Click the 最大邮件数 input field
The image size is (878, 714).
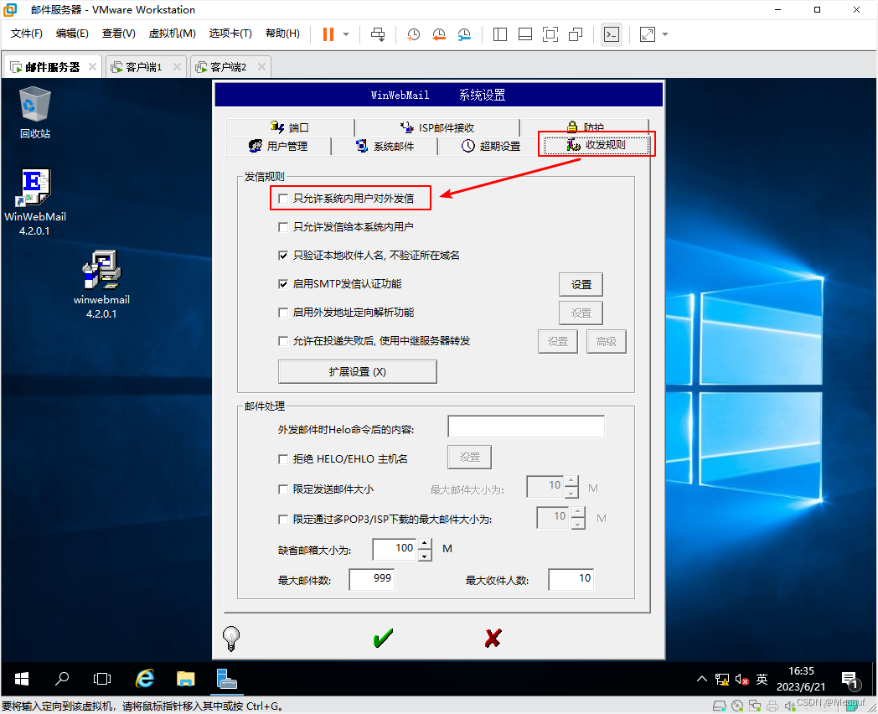(372, 579)
